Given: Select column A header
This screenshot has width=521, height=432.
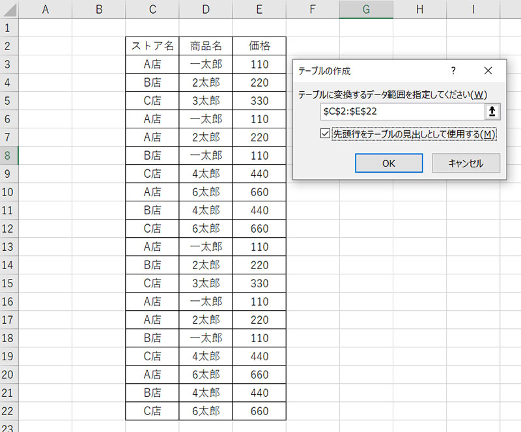Looking at the screenshot, I should pyautogui.click(x=46, y=9).
